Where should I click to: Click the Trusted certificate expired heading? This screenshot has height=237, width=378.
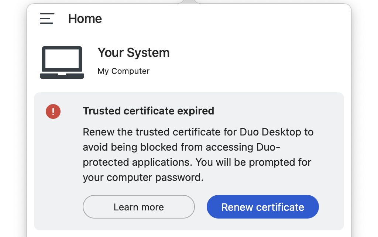pyautogui.click(x=148, y=111)
